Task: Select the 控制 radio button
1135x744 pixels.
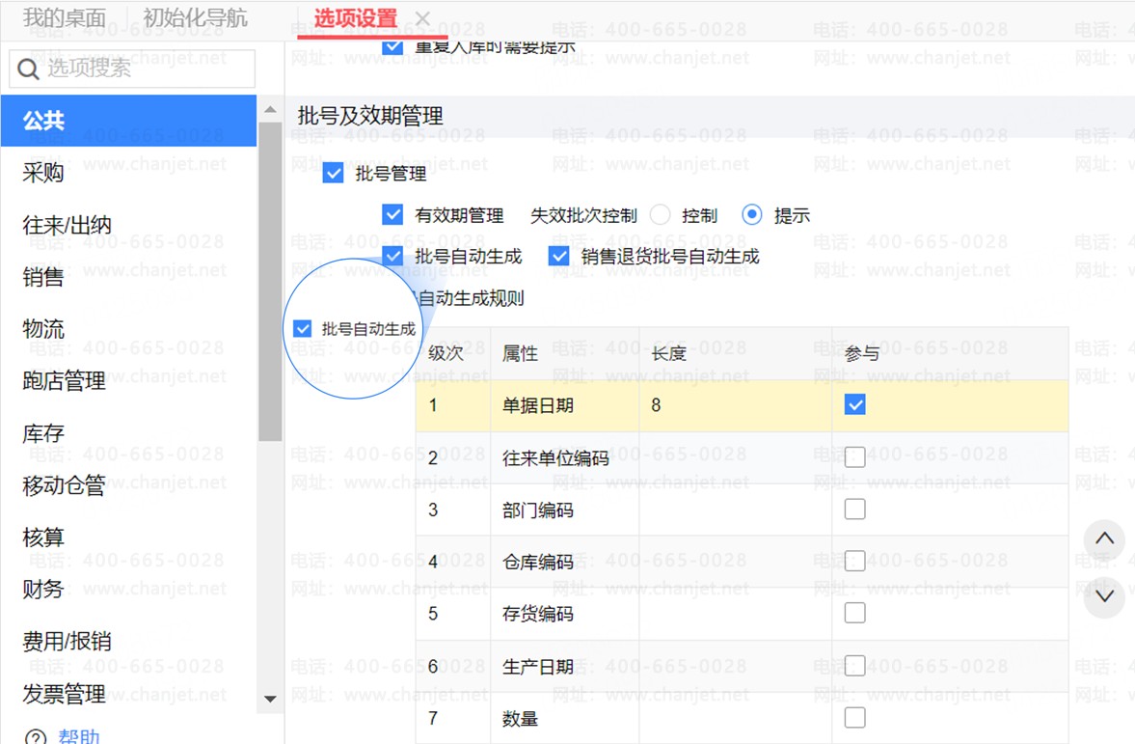Action: tap(661, 215)
